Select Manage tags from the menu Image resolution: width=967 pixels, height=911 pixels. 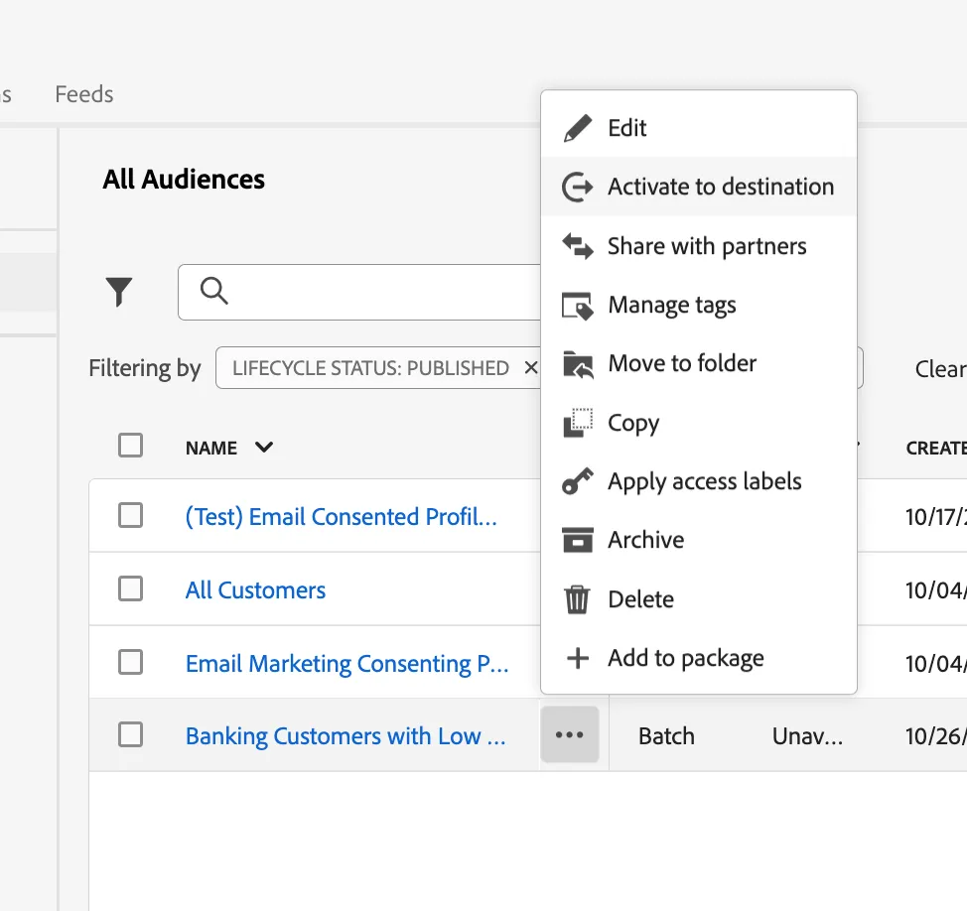click(699, 305)
